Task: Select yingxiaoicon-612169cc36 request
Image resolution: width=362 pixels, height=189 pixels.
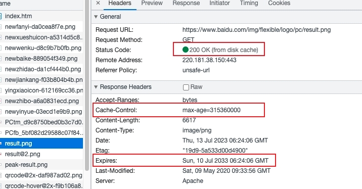Action: pos(41,90)
